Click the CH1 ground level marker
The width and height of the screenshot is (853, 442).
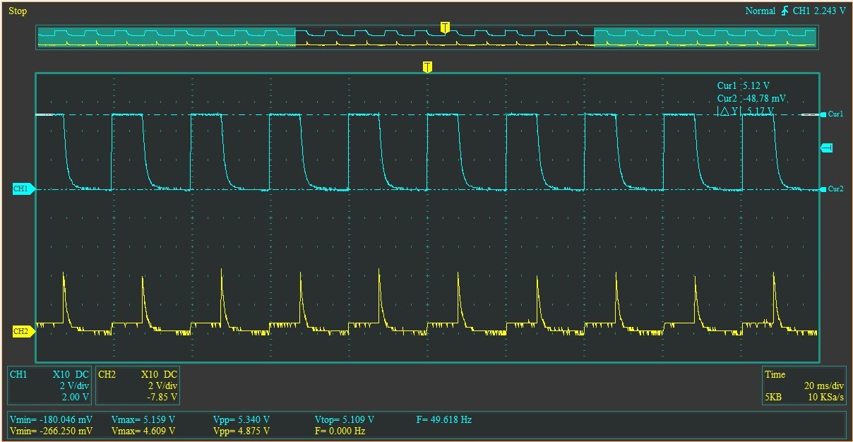pyautogui.click(x=23, y=189)
